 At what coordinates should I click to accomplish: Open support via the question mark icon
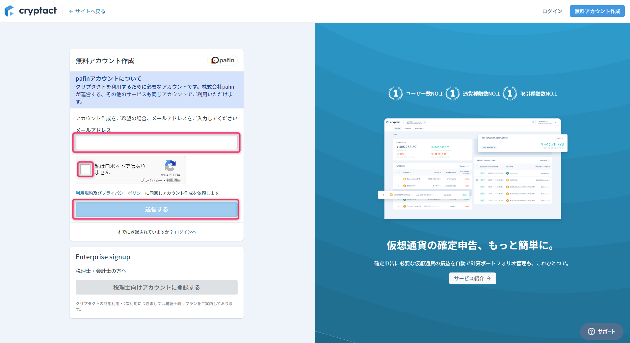coord(591,331)
